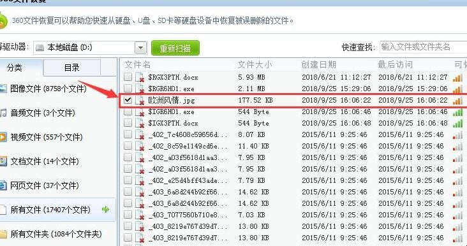Click the 图像文件 category icon
The height and width of the screenshot is (246, 467).
(3, 89)
